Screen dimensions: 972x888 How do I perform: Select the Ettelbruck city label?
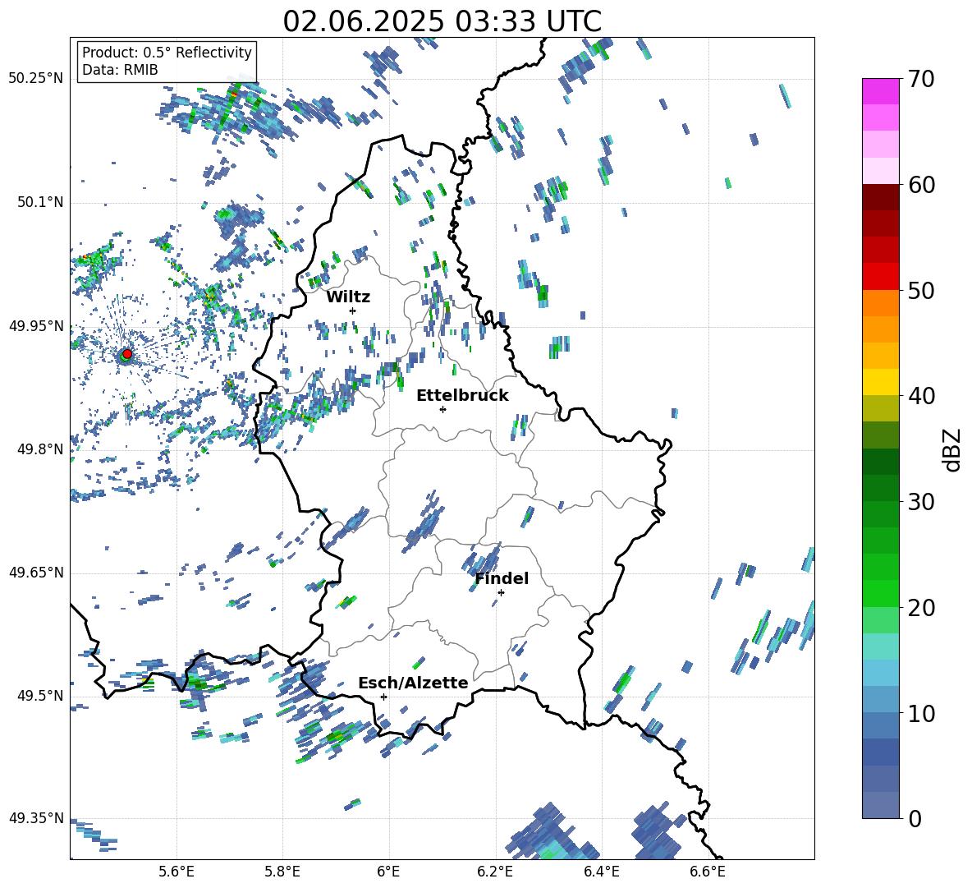click(x=462, y=396)
